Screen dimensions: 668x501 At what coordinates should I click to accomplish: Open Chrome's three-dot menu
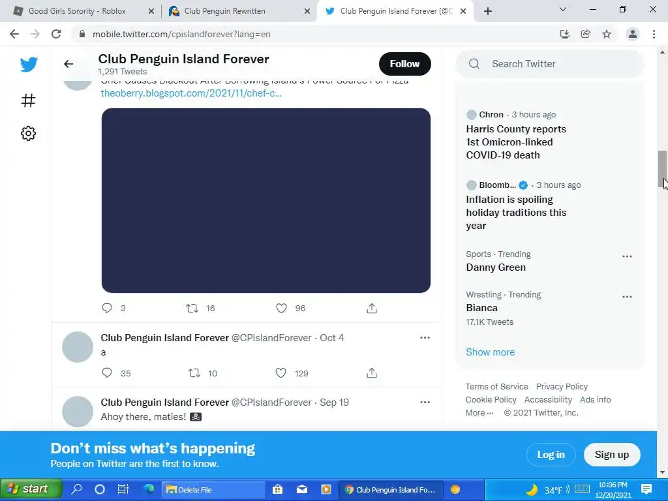654,34
